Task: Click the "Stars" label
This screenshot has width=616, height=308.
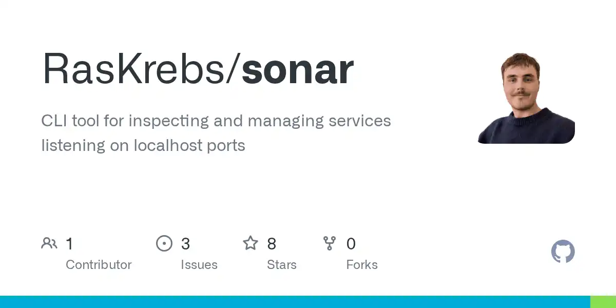Action: point(282,265)
